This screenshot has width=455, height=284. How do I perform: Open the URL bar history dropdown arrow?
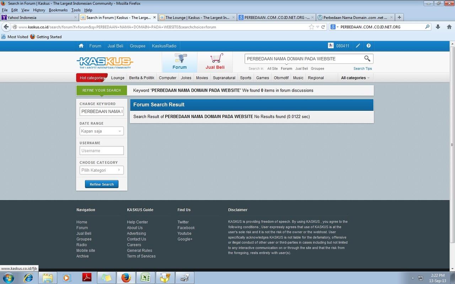[318, 27]
